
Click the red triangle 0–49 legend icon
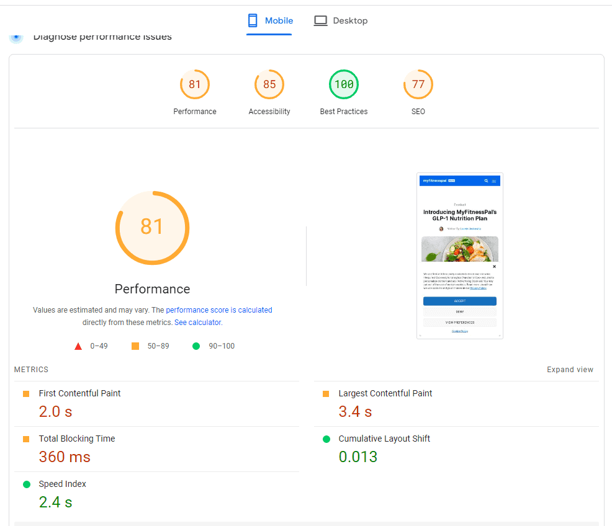(x=78, y=346)
